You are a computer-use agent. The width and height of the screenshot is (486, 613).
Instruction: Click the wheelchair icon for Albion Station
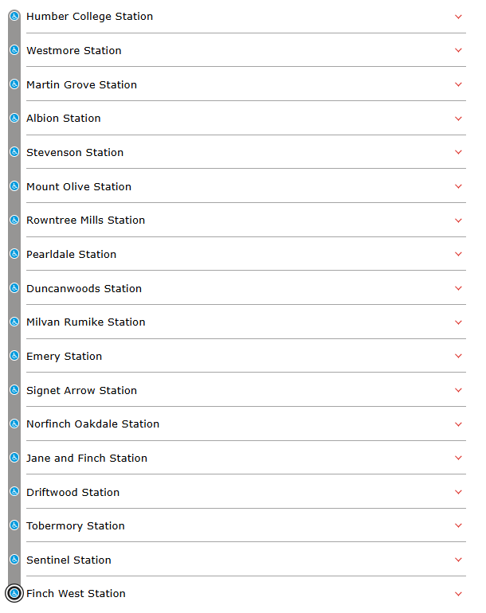pyautogui.click(x=14, y=118)
